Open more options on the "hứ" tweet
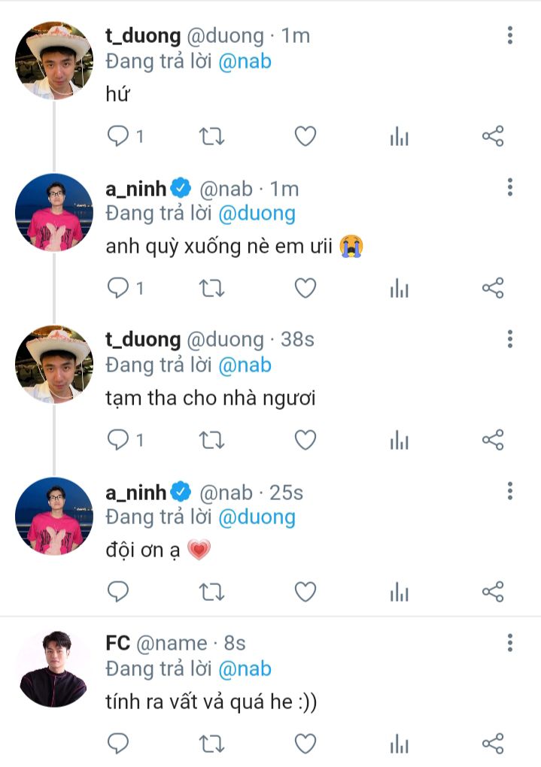 [x=510, y=35]
